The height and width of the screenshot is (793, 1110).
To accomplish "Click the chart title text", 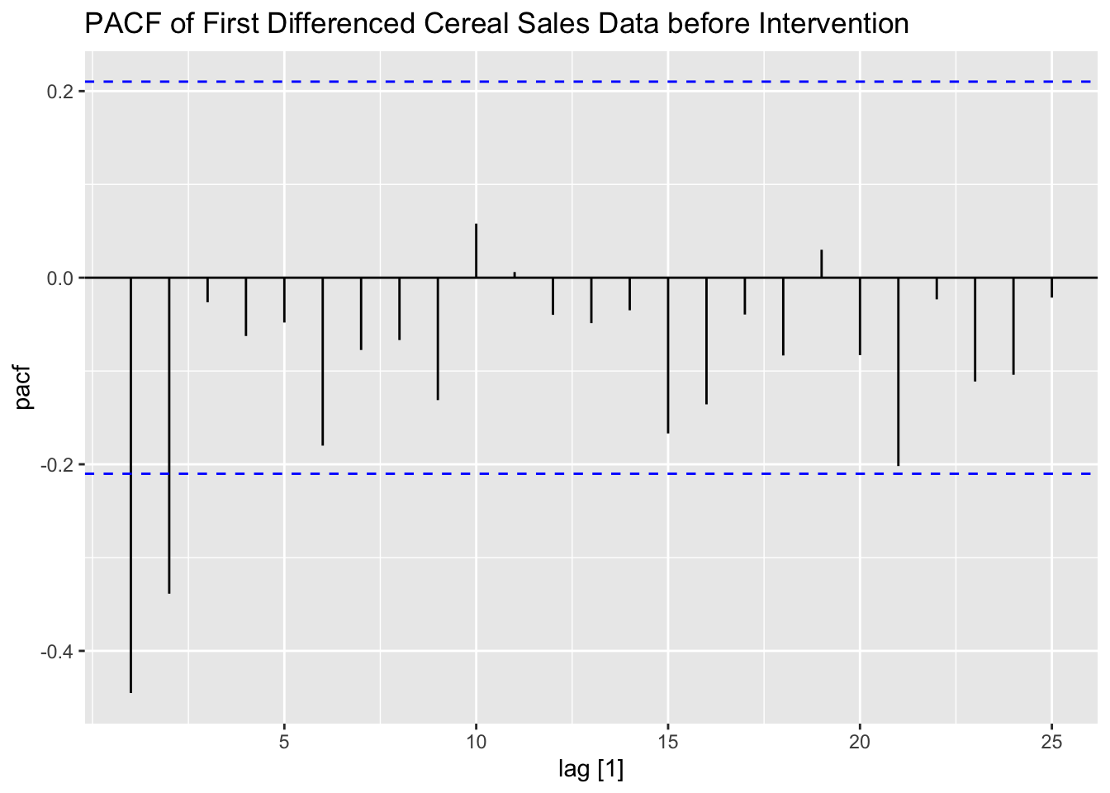I will (x=496, y=24).
